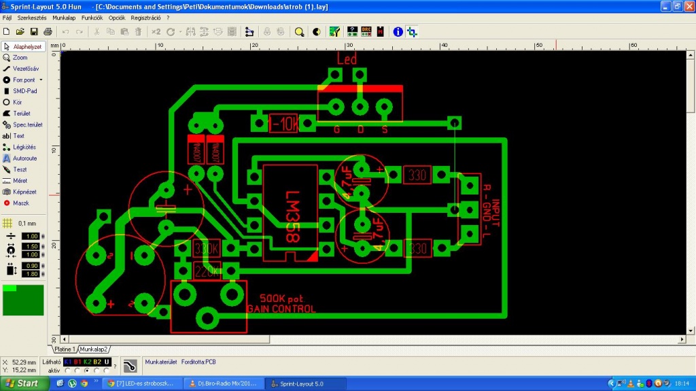
Task: Open the magnifier search icon
Action: 300,31
